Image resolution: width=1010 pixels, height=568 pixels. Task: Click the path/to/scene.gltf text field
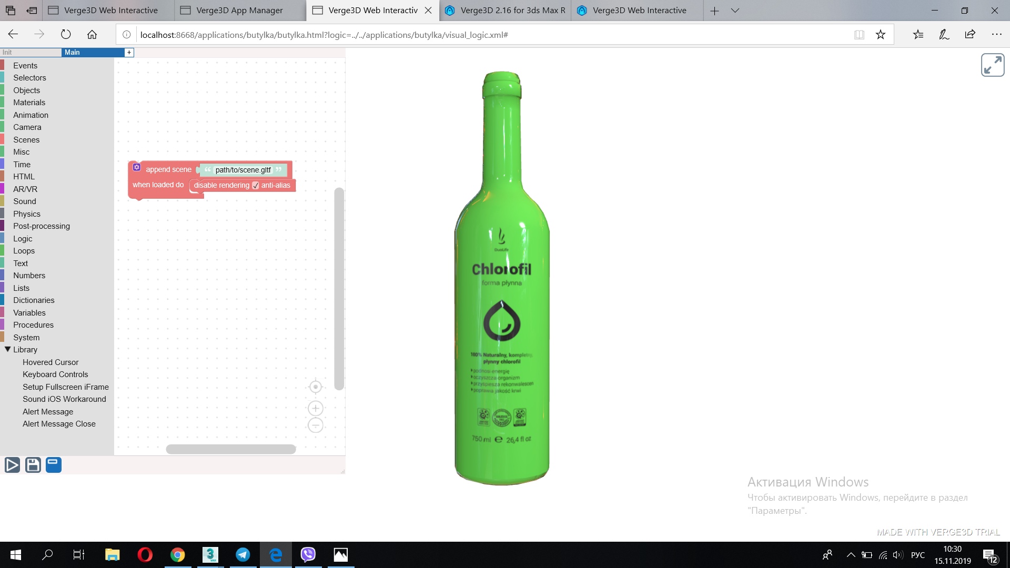(243, 170)
